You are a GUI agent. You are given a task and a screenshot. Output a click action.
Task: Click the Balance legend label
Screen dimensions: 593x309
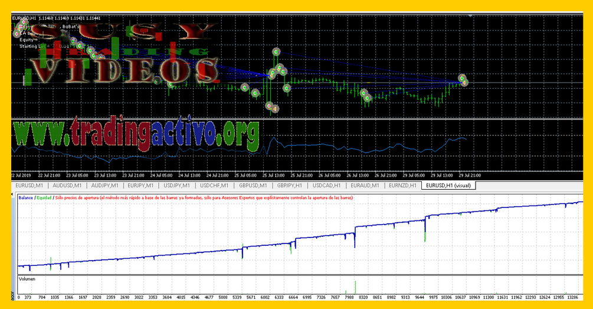click(x=26, y=198)
